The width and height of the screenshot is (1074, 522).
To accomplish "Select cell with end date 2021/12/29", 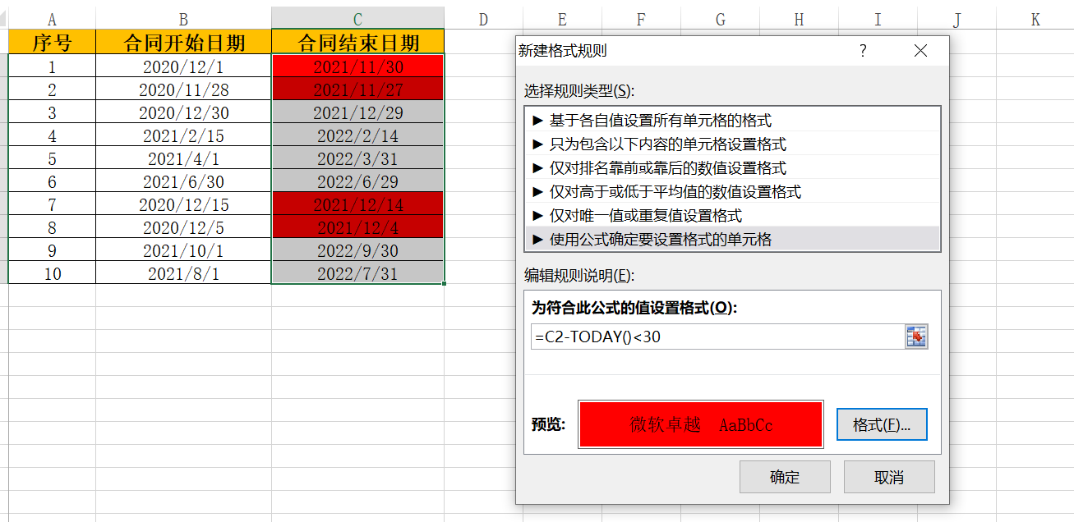I will (x=358, y=112).
